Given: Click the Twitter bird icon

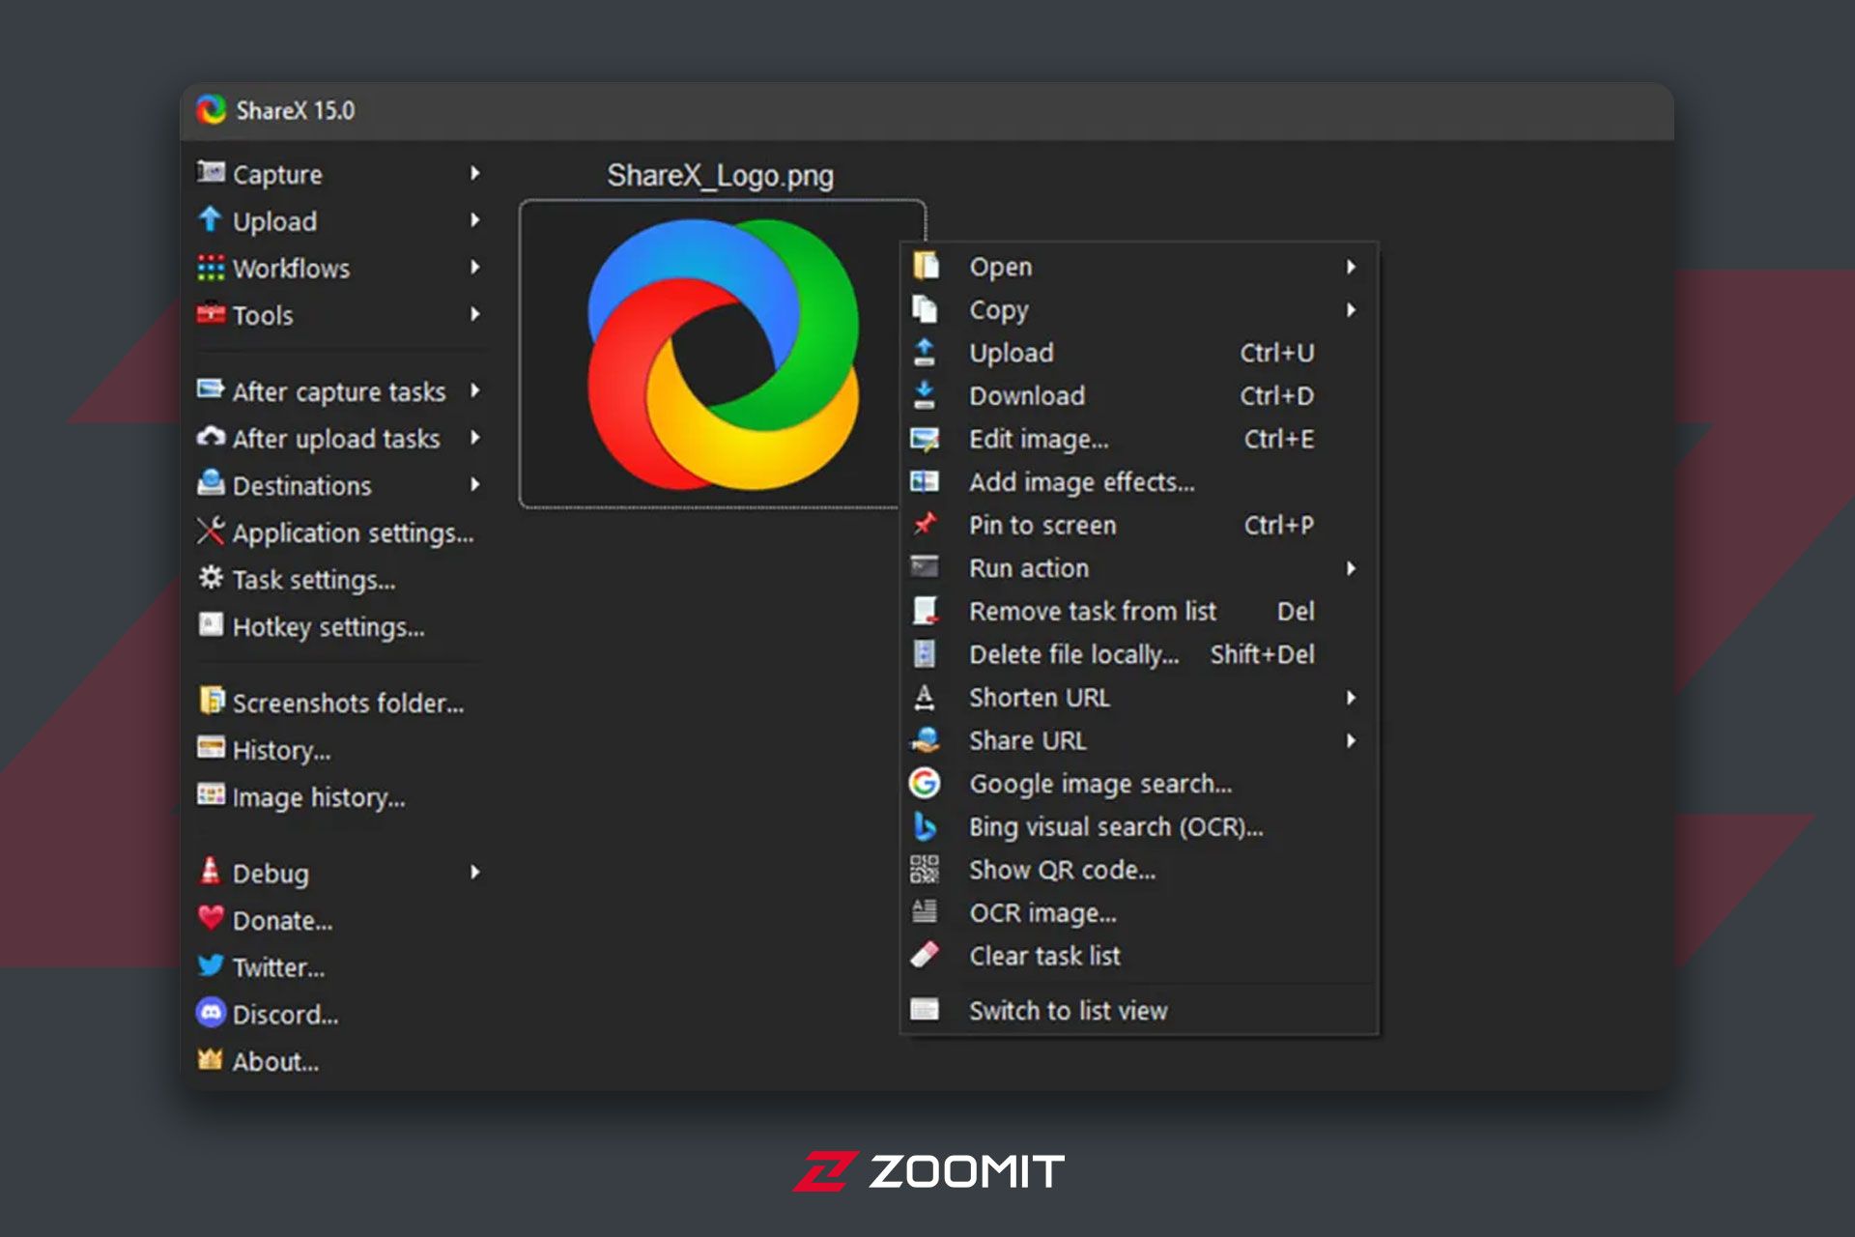Looking at the screenshot, I should click(211, 965).
